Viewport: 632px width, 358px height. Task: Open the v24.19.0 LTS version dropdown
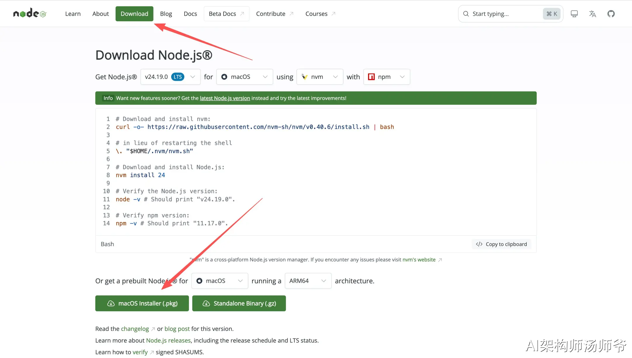[170, 77]
